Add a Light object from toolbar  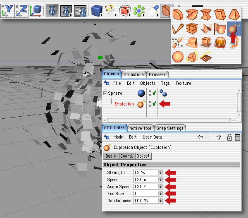pos(154,10)
